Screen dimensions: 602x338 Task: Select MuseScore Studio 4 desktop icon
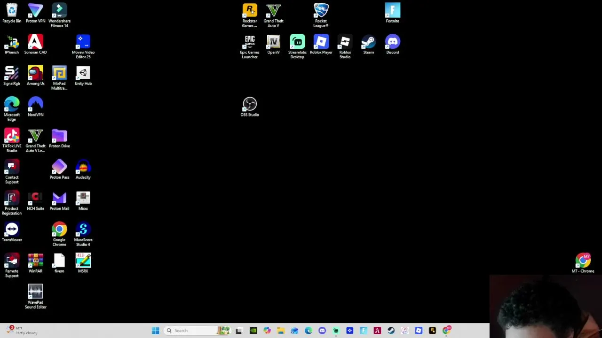[x=83, y=235]
